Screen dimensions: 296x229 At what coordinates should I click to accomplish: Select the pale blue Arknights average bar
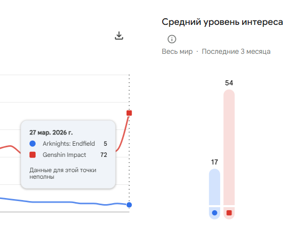pyautogui.click(x=215, y=187)
